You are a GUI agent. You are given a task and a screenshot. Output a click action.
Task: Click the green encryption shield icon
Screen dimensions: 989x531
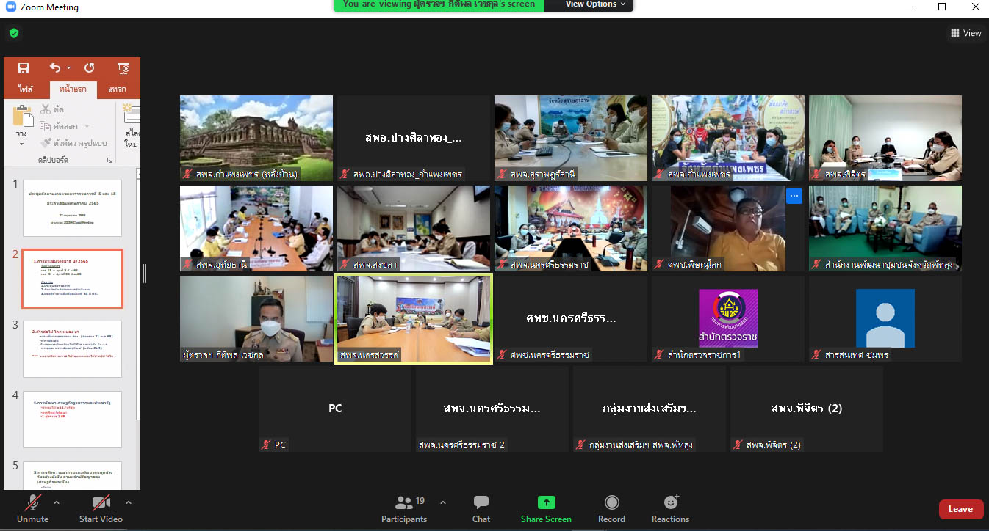click(14, 33)
